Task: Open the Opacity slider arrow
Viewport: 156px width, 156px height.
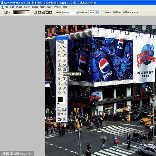Action: tap(97, 12)
